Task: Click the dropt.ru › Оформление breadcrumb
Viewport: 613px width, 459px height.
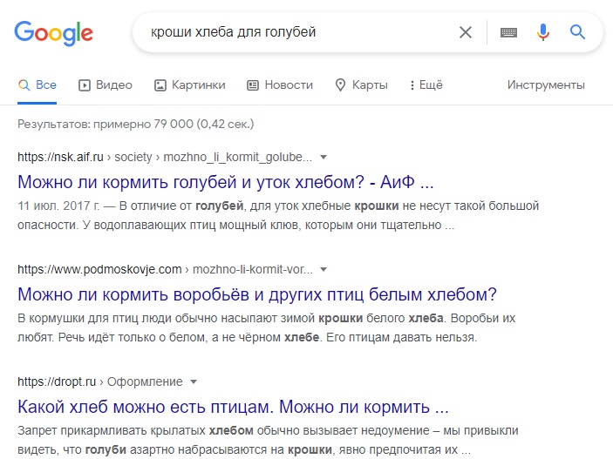Action: click(100, 381)
